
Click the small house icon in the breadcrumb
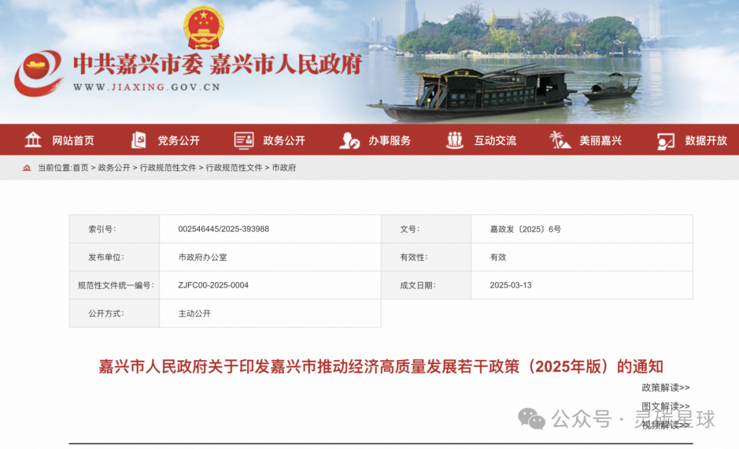click(27, 168)
